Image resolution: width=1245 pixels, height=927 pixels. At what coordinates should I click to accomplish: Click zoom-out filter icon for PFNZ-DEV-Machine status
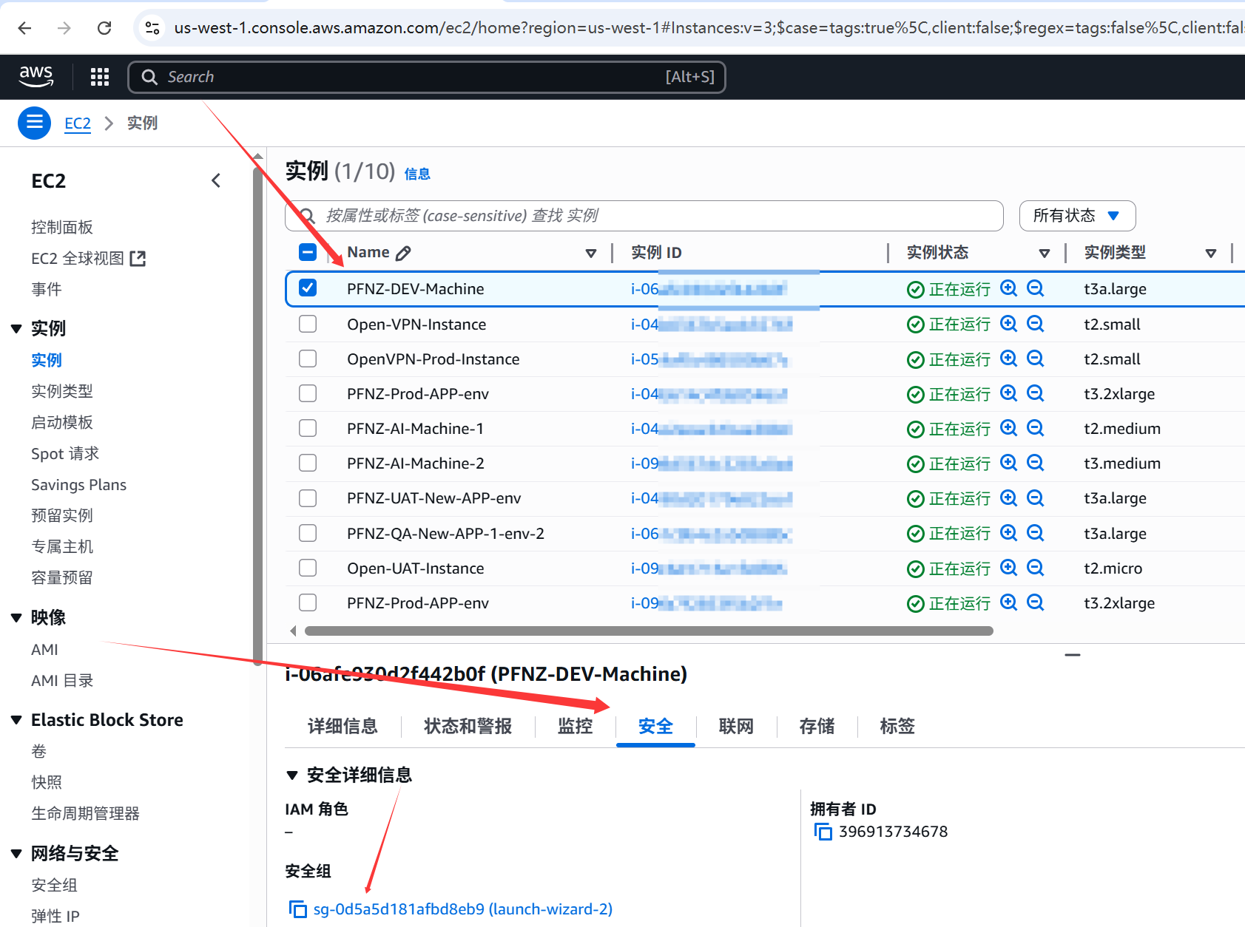click(x=1036, y=288)
